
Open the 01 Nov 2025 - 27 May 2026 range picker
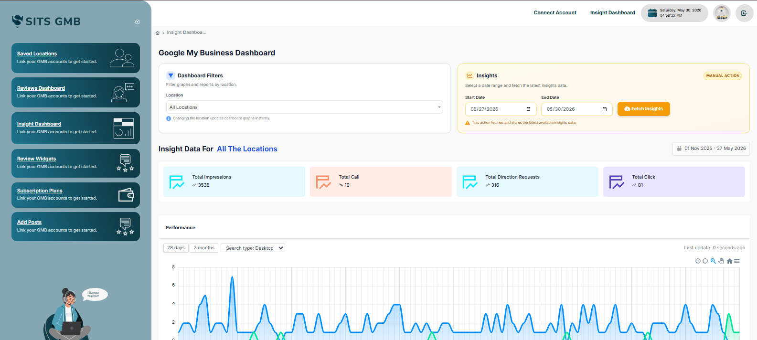[711, 149]
